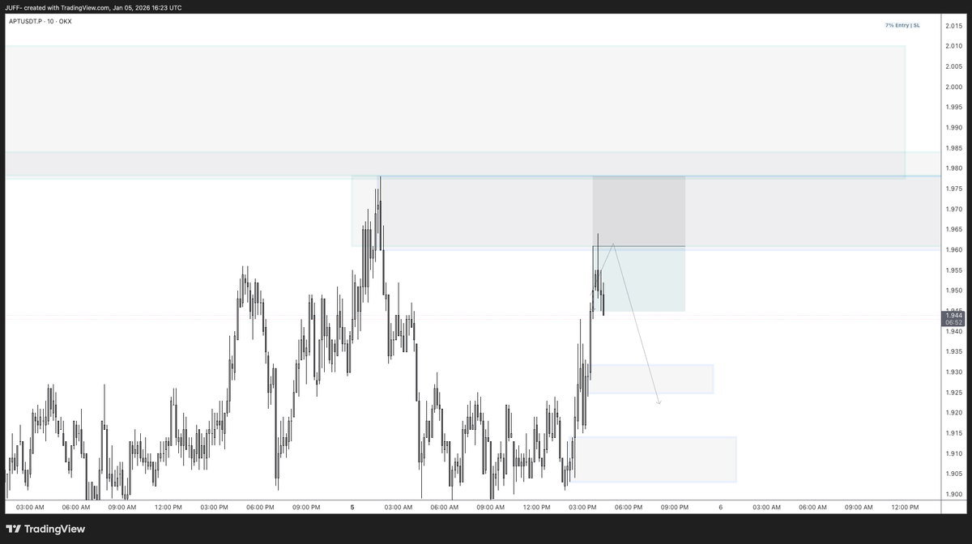Select the short position's teal profit-target zone
Screen dimensions: 972x544
(x=639, y=278)
